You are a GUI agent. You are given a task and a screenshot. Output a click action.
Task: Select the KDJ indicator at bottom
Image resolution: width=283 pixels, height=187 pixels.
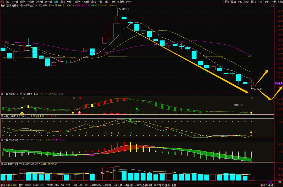click(81, 185)
